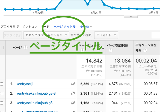Image resolution: width=160 pixels, height=112 pixels.
Task: Open the セカンダリ ディメンション dropdown
Action: click(46, 35)
